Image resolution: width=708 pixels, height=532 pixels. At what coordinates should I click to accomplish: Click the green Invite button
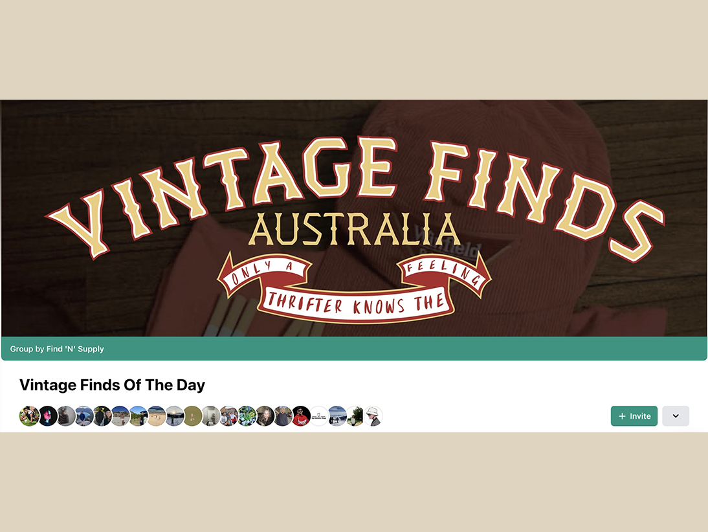click(x=634, y=416)
